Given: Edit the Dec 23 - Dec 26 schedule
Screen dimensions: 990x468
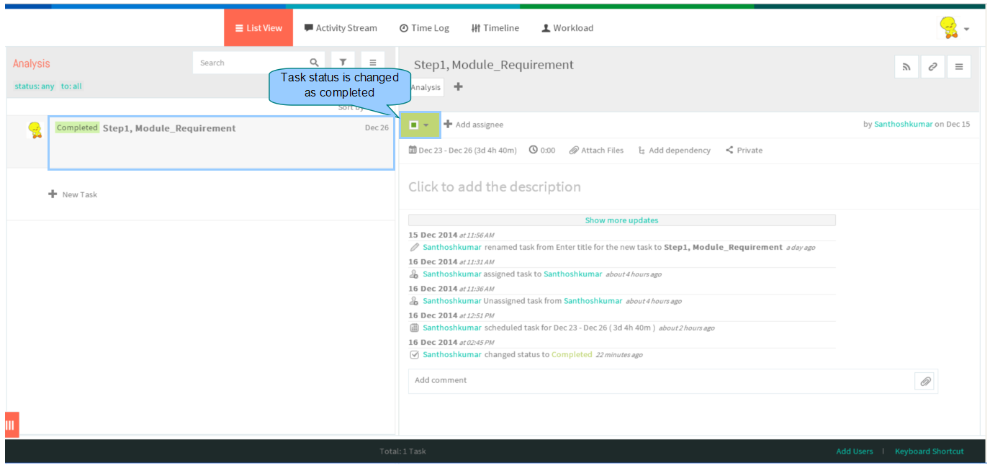Looking at the screenshot, I should pyautogui.click(x=463, y=150).
